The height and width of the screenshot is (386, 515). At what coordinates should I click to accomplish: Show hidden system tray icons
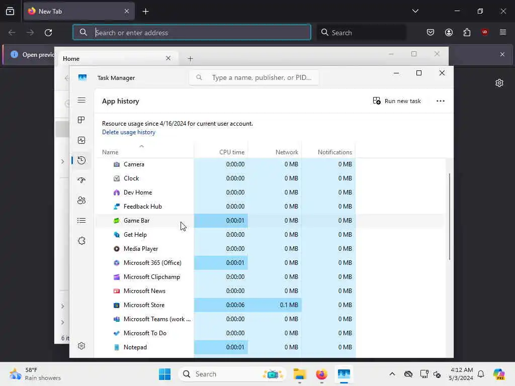coord(392,374)
